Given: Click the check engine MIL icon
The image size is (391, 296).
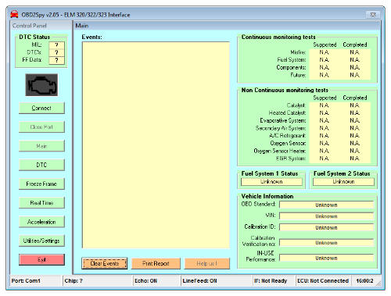Looking at the screenshot, I should 41,85.
